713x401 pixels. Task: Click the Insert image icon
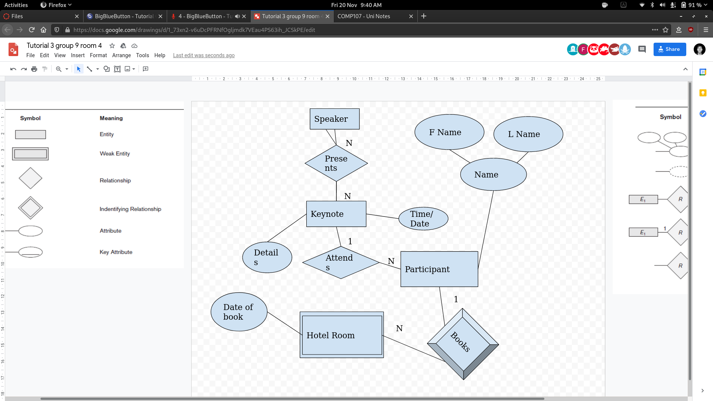pyautogui.click(x=127, y=69)
